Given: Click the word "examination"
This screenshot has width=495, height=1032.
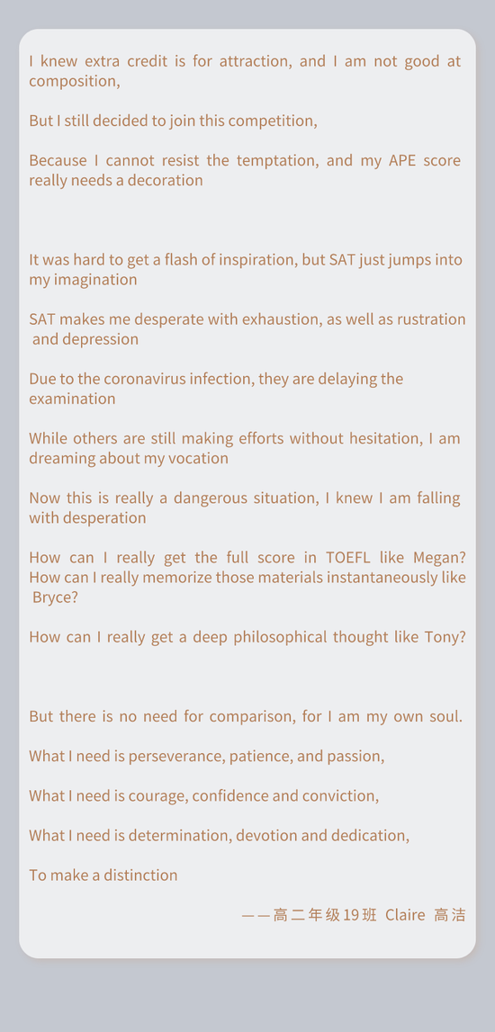Looking at the screenshot, I should pyautogui.click(x=72, y=399).
